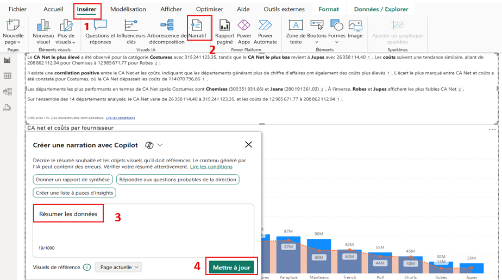Choose Donner un rapport de synthèse suggestion

pyautogui.click(x=73, y=180)
